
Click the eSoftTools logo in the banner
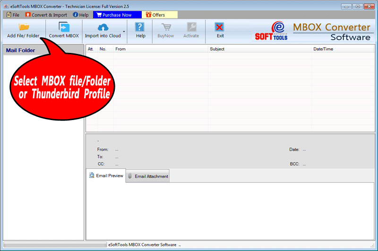(x=271, y=31)
